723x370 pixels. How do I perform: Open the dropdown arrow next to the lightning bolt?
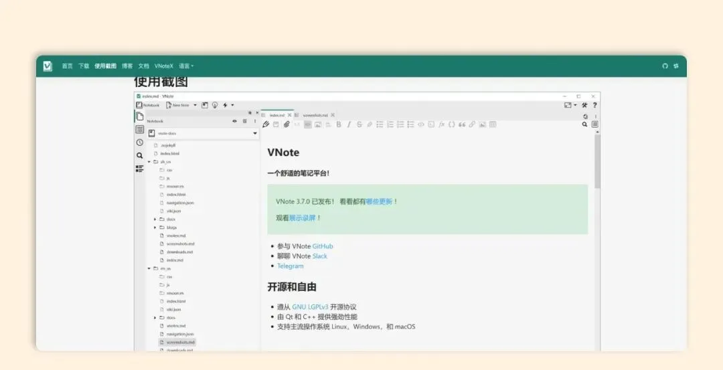(232, 105)
